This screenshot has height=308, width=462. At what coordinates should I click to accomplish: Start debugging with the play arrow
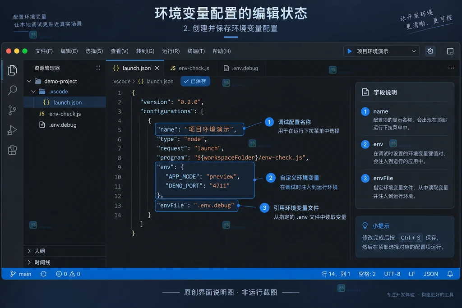point(350,51)
